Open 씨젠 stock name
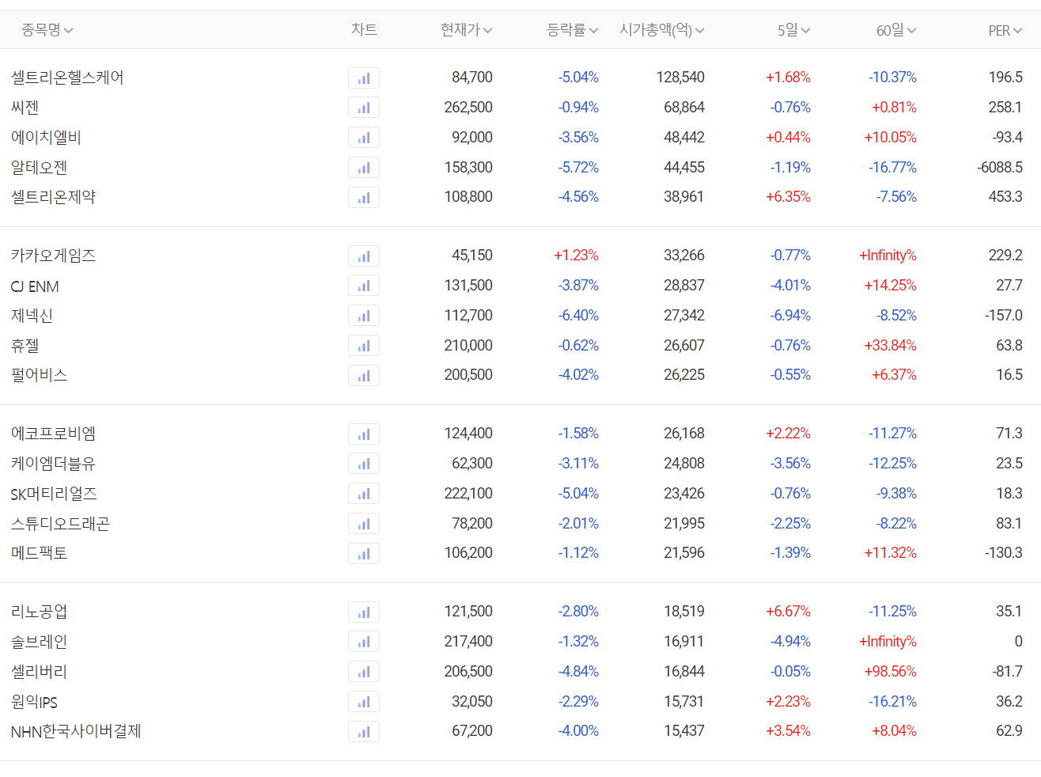1041x777 pixels. (25, 108)
